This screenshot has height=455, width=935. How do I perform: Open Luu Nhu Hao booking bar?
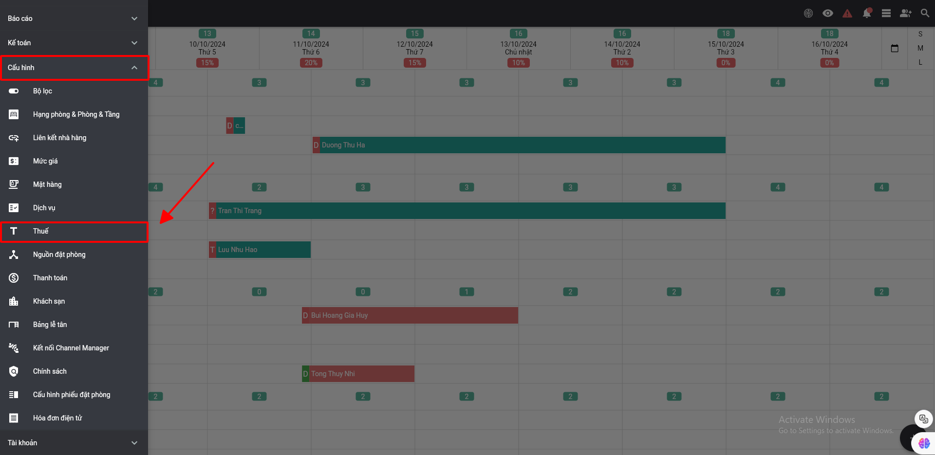click(x=260, y=250)
